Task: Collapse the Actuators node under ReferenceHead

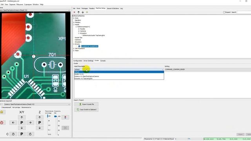Action: [x=79, y=33]
